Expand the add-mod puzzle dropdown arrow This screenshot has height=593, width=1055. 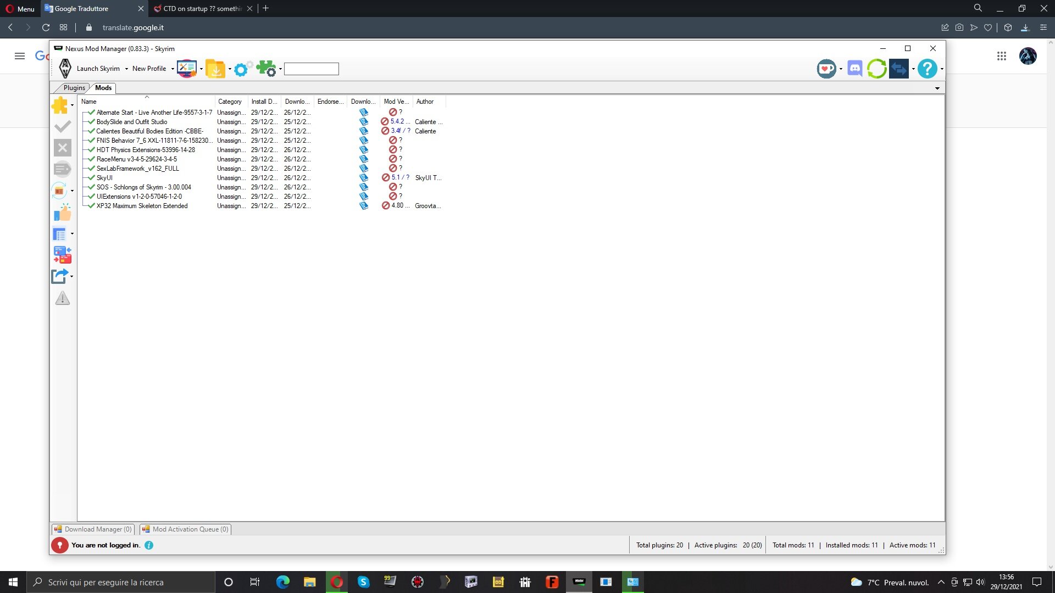pyautogui.click(x=72, y=105)
